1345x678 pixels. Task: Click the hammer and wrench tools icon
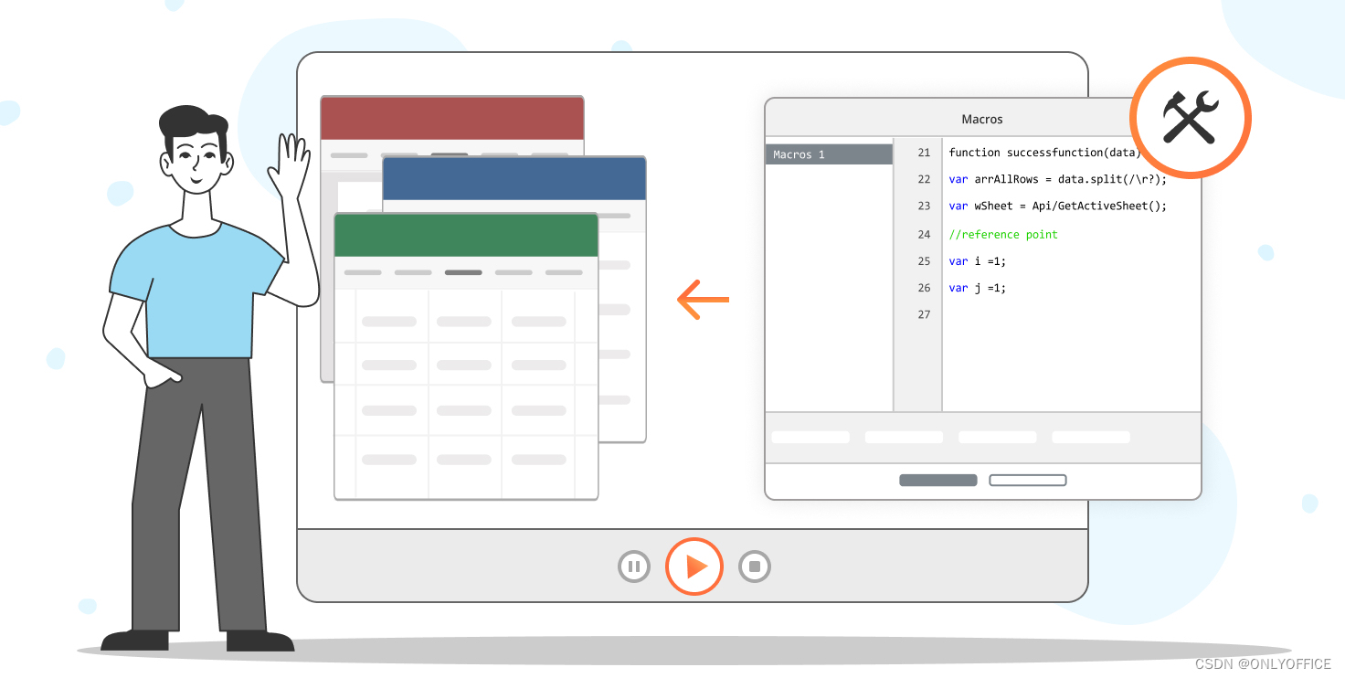[1190, 118]
